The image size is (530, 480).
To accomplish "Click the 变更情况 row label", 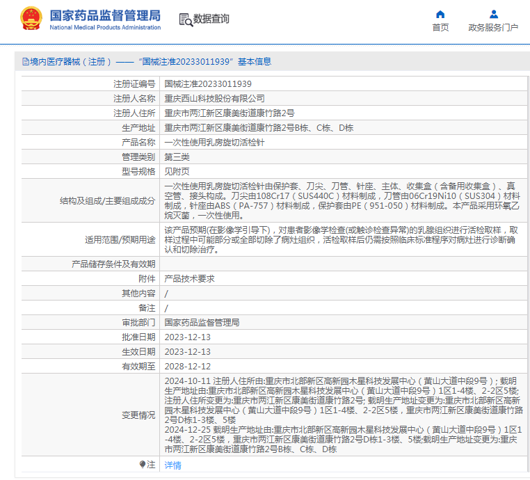I will point(138,415).
